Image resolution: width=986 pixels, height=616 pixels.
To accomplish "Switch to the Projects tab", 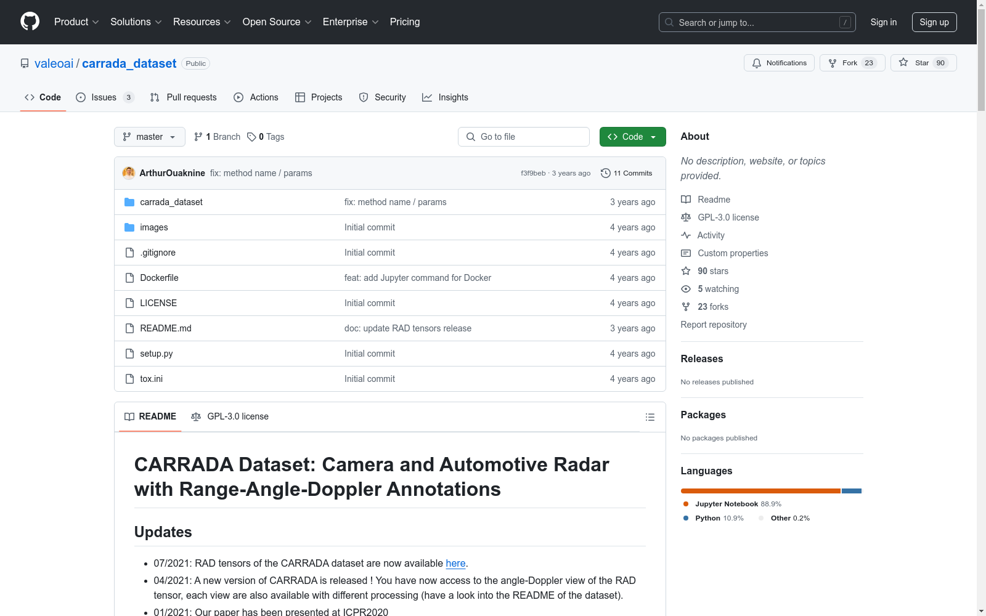I will click(319, 97).
